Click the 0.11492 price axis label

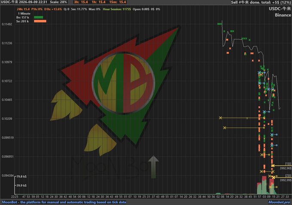pyautogui.click(x=7, y=24)
